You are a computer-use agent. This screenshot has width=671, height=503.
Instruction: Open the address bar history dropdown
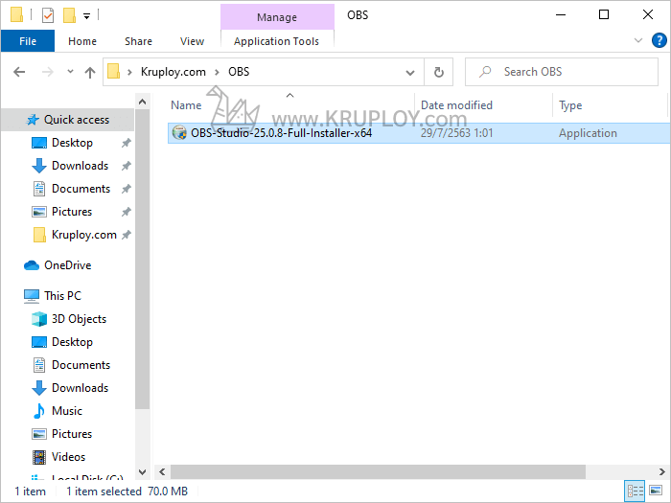point(410,72)
